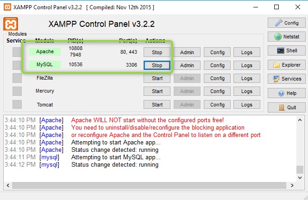
Task: Stop the MySQL module
Action: coord(157,65)
